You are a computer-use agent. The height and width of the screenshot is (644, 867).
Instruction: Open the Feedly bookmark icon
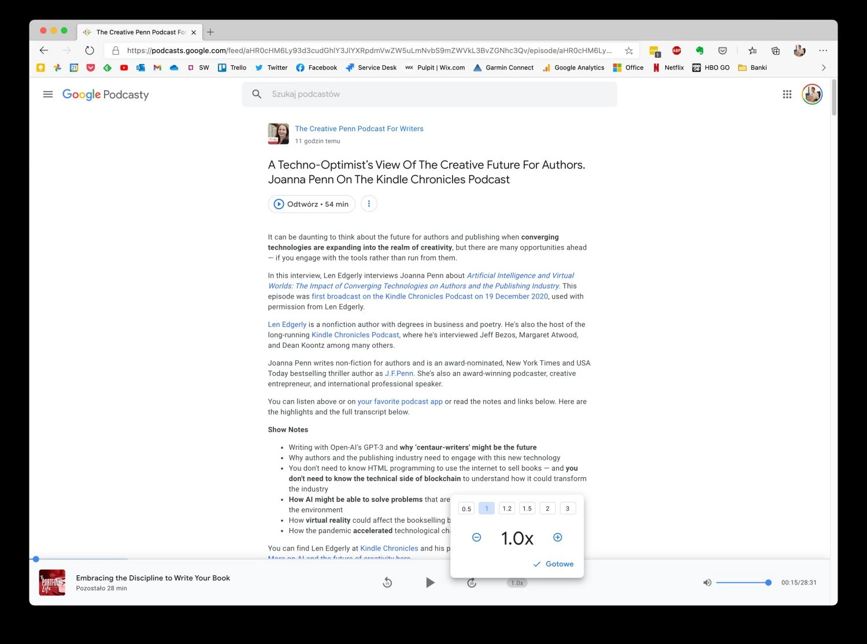(x=107, y=68)
